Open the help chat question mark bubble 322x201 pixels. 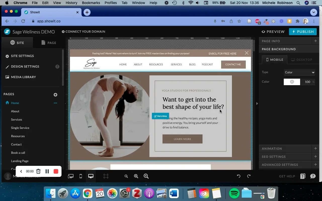pos(313,176)
